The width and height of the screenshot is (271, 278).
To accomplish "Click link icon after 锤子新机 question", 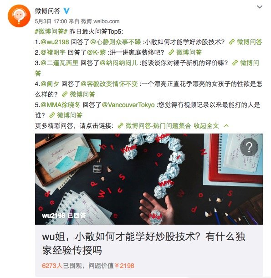I will 235,63.
